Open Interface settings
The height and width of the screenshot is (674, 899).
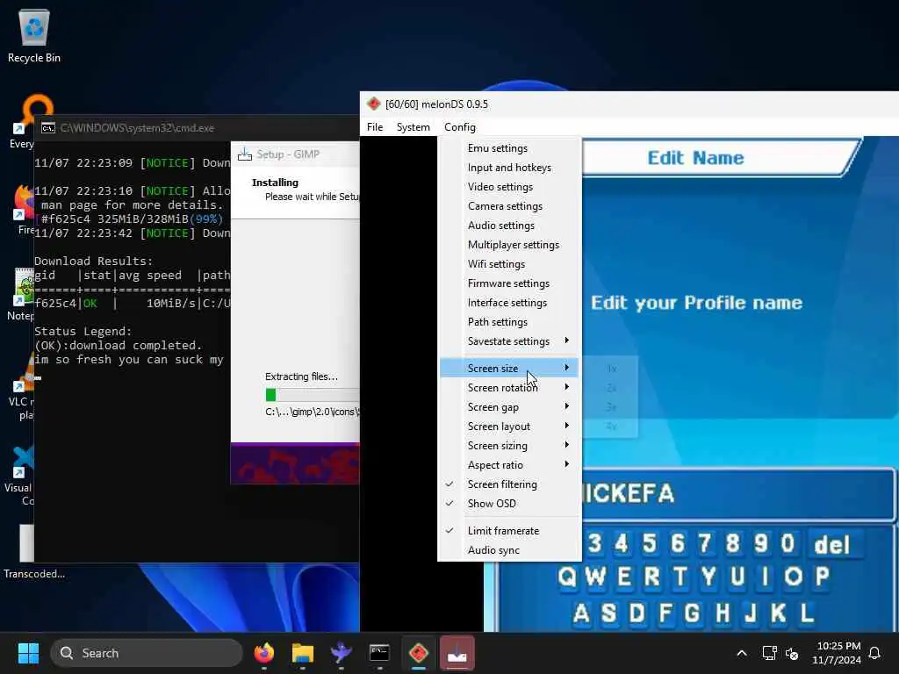pos(509,303)
